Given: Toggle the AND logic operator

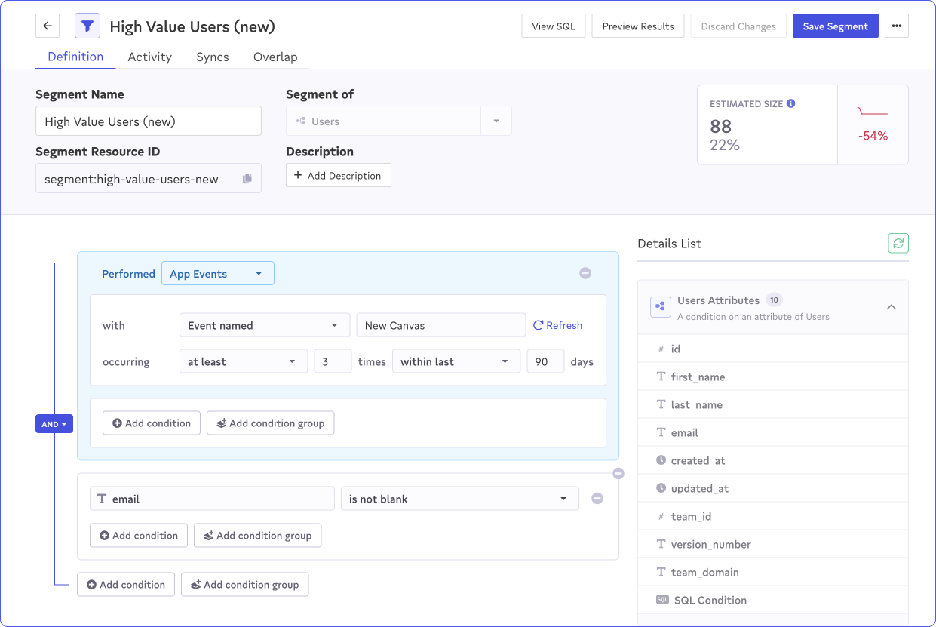Looking at the screenshot, I should click(x=54, y=424).
